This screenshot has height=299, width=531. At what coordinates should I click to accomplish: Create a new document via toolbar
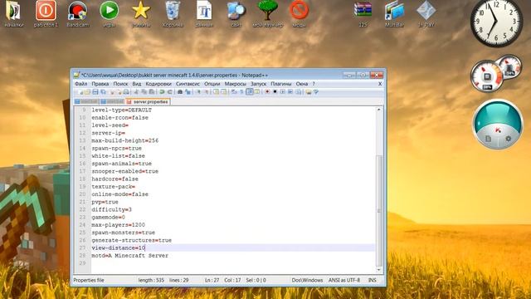(x=80, y=92)
